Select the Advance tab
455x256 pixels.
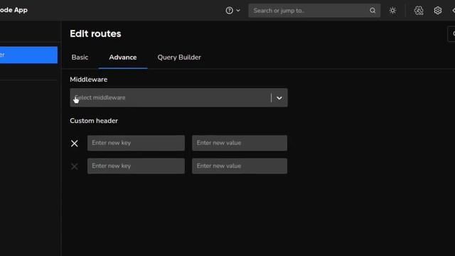point(123,58)
